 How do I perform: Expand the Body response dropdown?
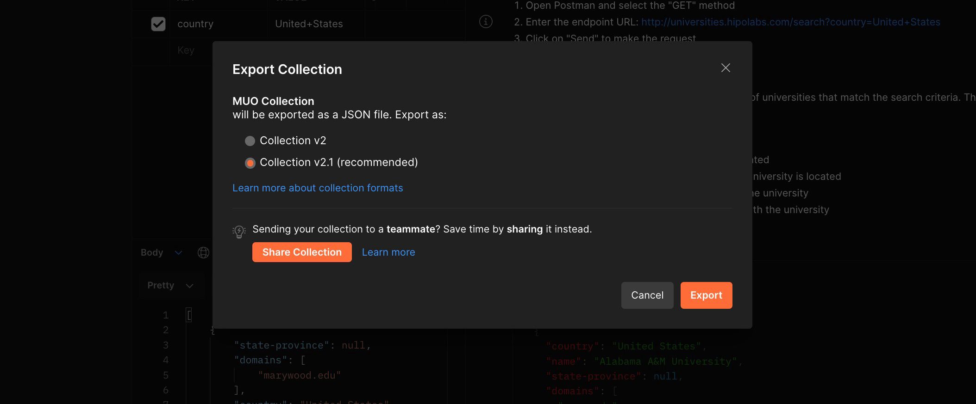(x=178, y=253)
